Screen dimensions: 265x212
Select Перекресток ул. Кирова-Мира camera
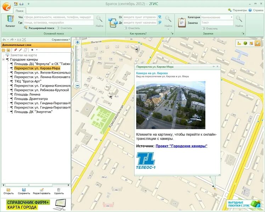(x=37, y=68)
